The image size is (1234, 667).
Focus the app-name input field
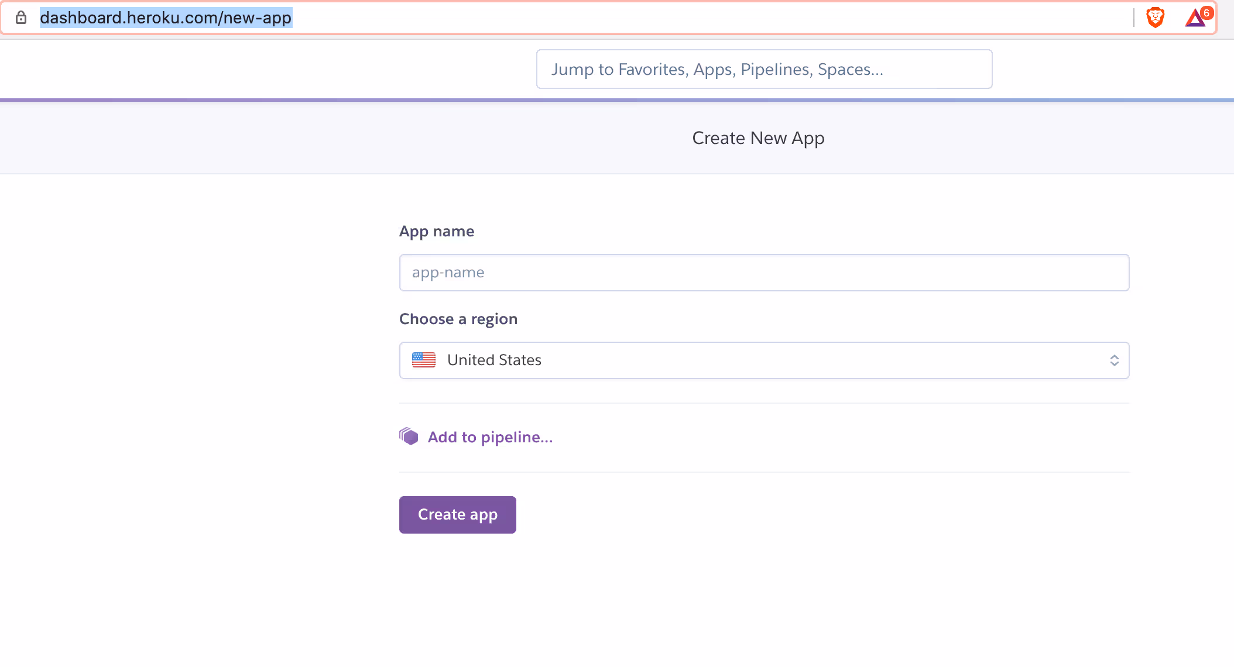pos(763,272)
